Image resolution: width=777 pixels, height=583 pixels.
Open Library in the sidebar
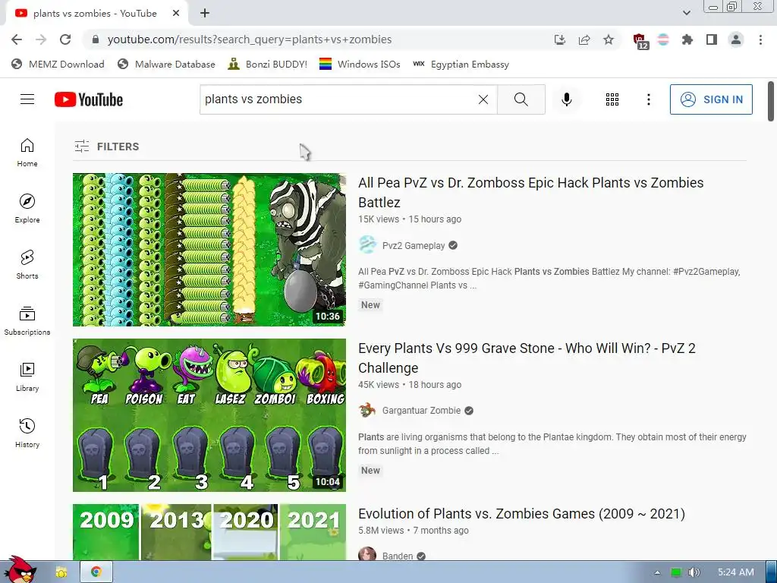tap(27, 377)
